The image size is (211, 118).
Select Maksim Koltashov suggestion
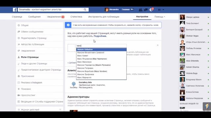pos(101,49)
